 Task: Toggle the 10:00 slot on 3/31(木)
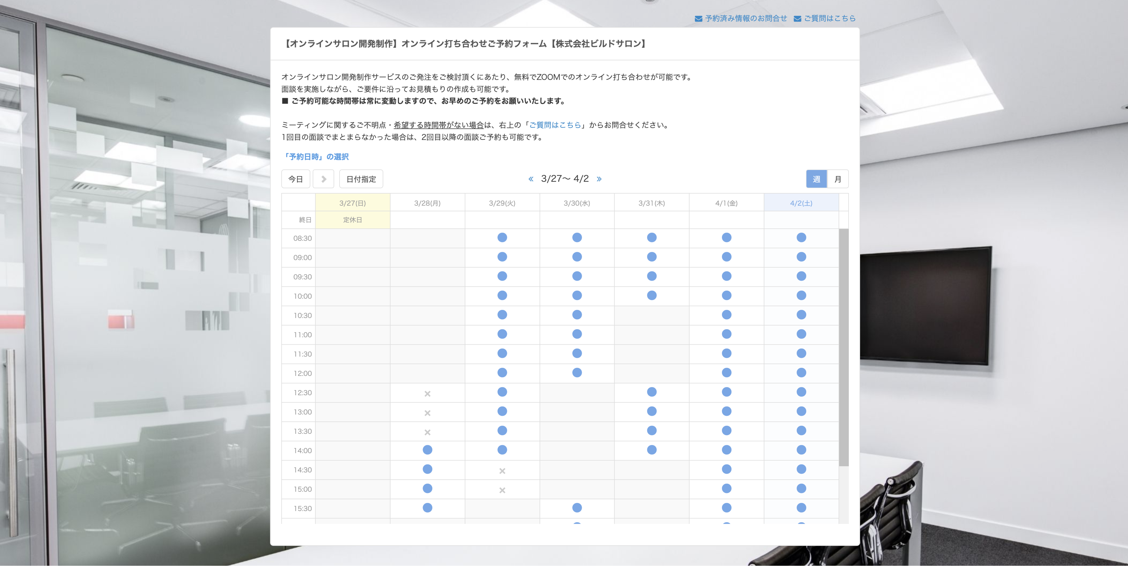pyautogui.click(x=652, y=295)
